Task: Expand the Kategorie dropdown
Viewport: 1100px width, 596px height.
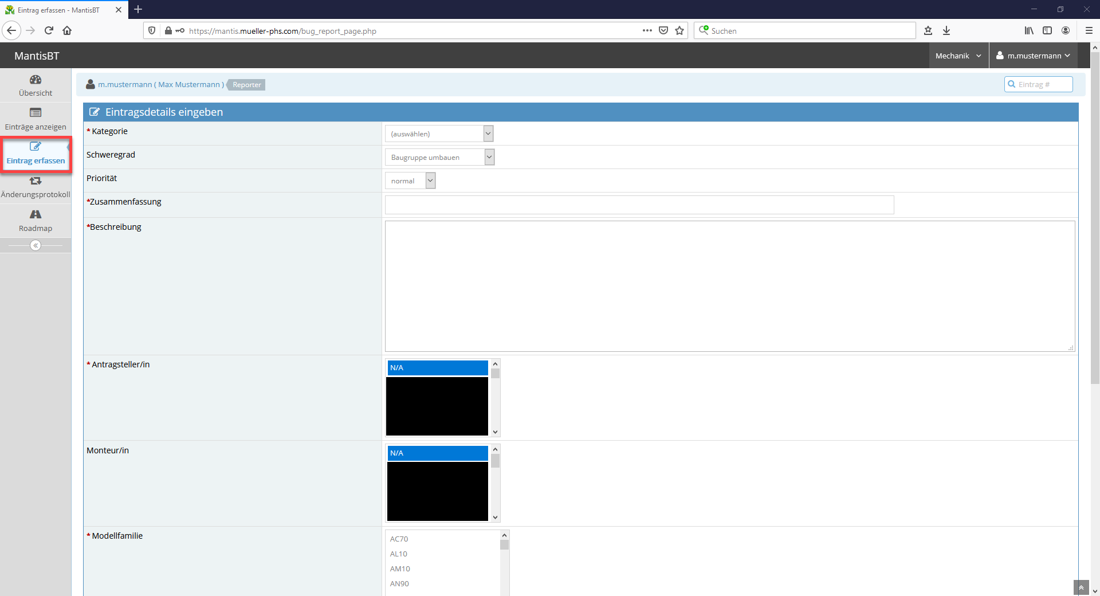Action: pyautogui.click(x=439, y=134)
